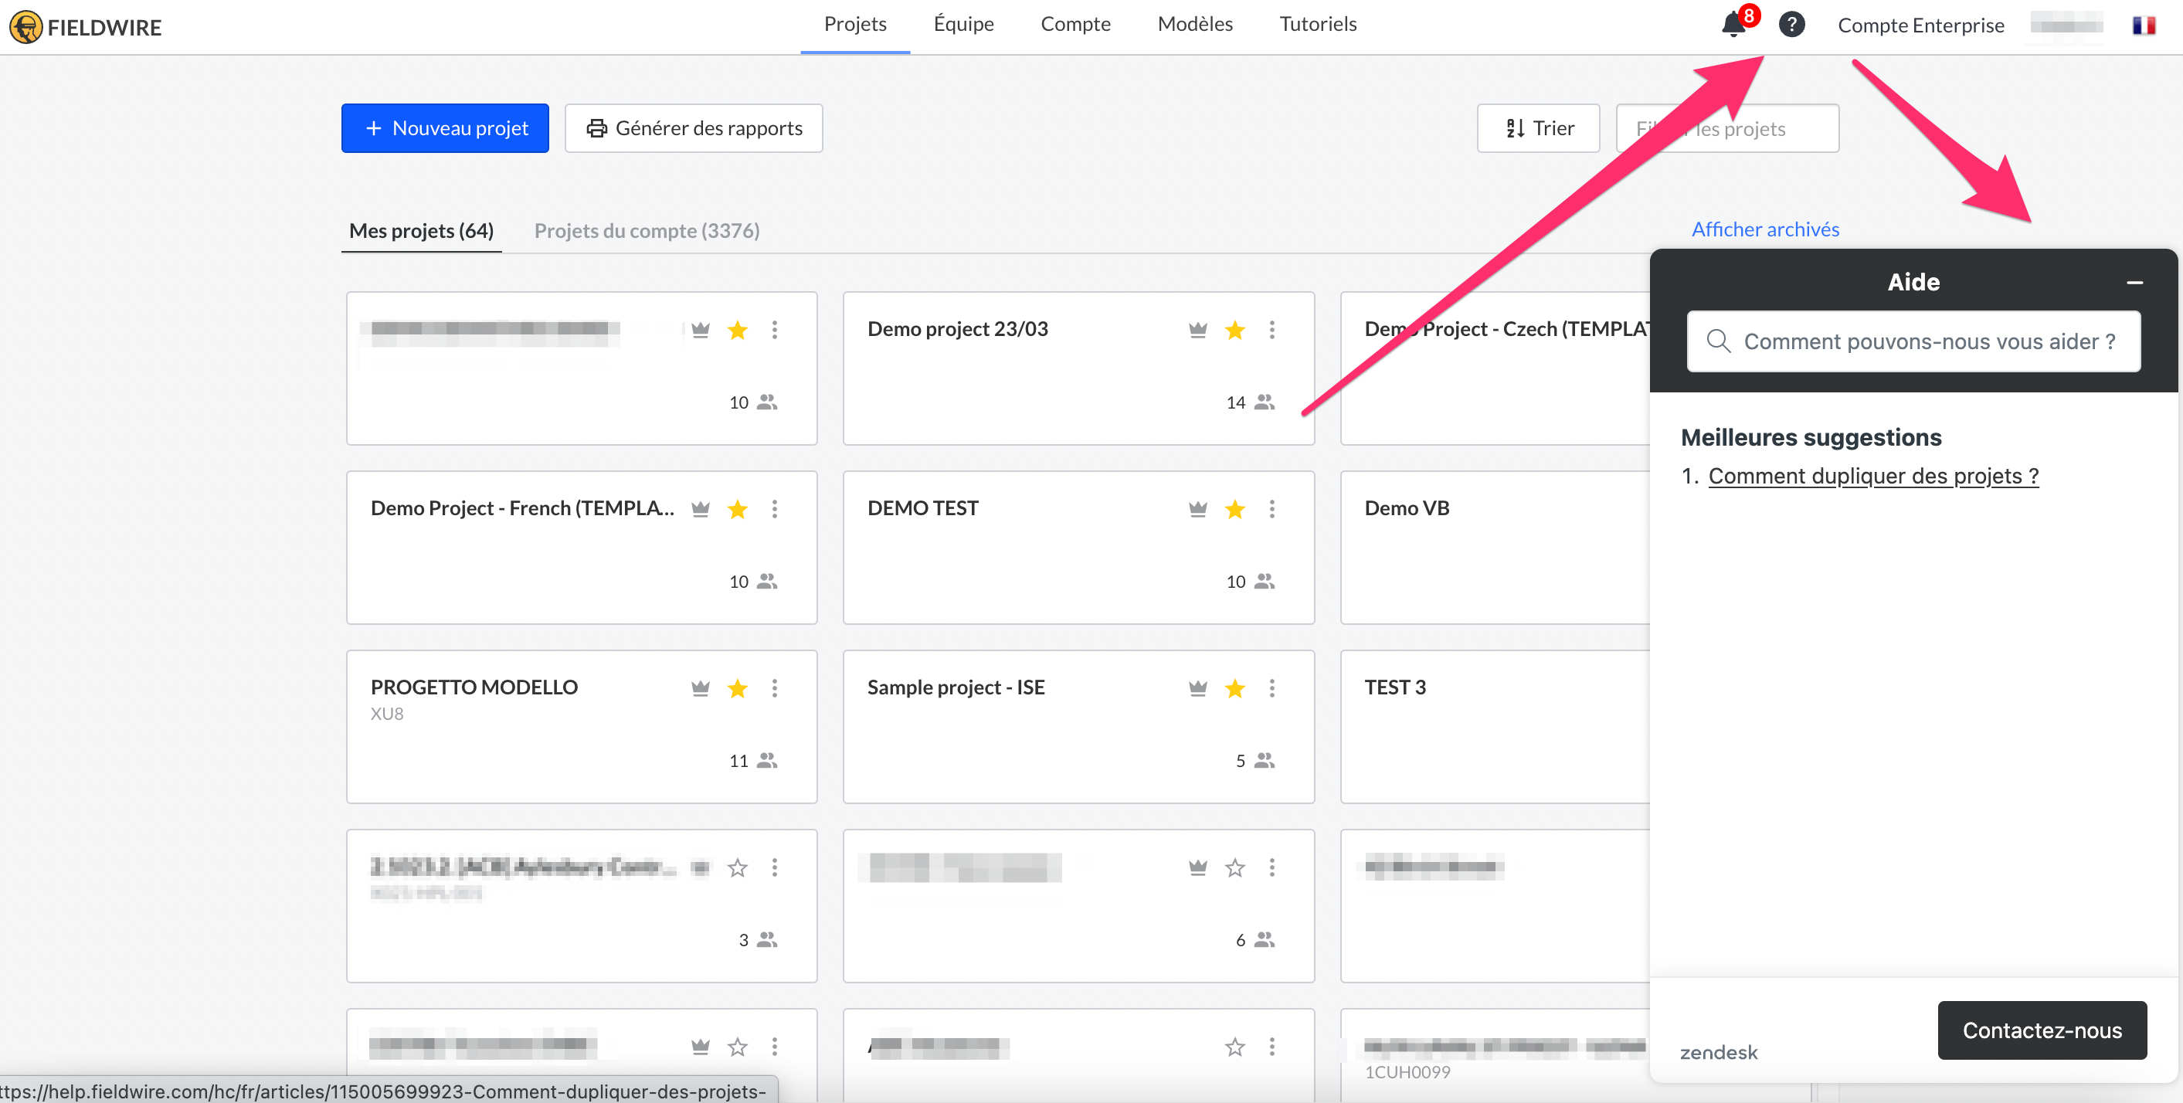The width and height of the screenshot is (2183, 1103).
Task: Toggle star on DEMO TEST card
Action: click(x=1234, y=508)
